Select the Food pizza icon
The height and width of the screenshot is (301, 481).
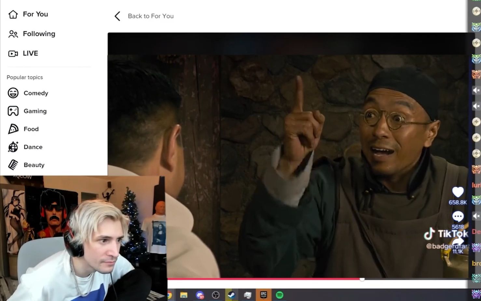13,129
